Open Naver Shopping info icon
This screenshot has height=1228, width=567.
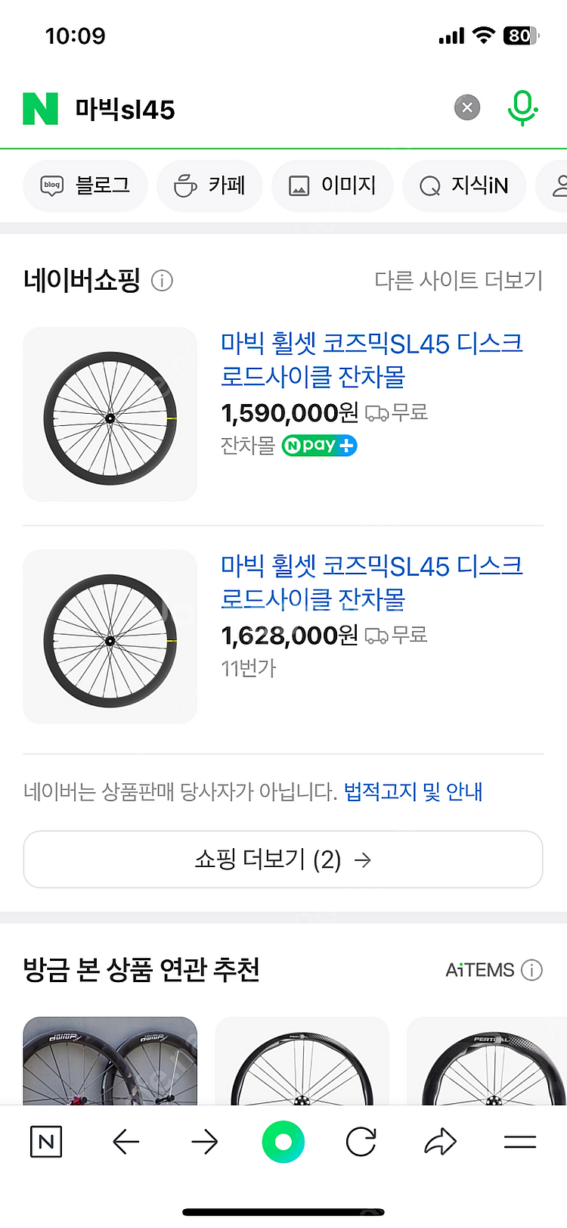pos(162,281)
